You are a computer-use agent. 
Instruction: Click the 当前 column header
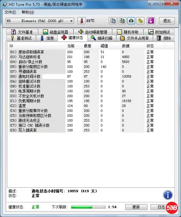(x=74, y=46)
